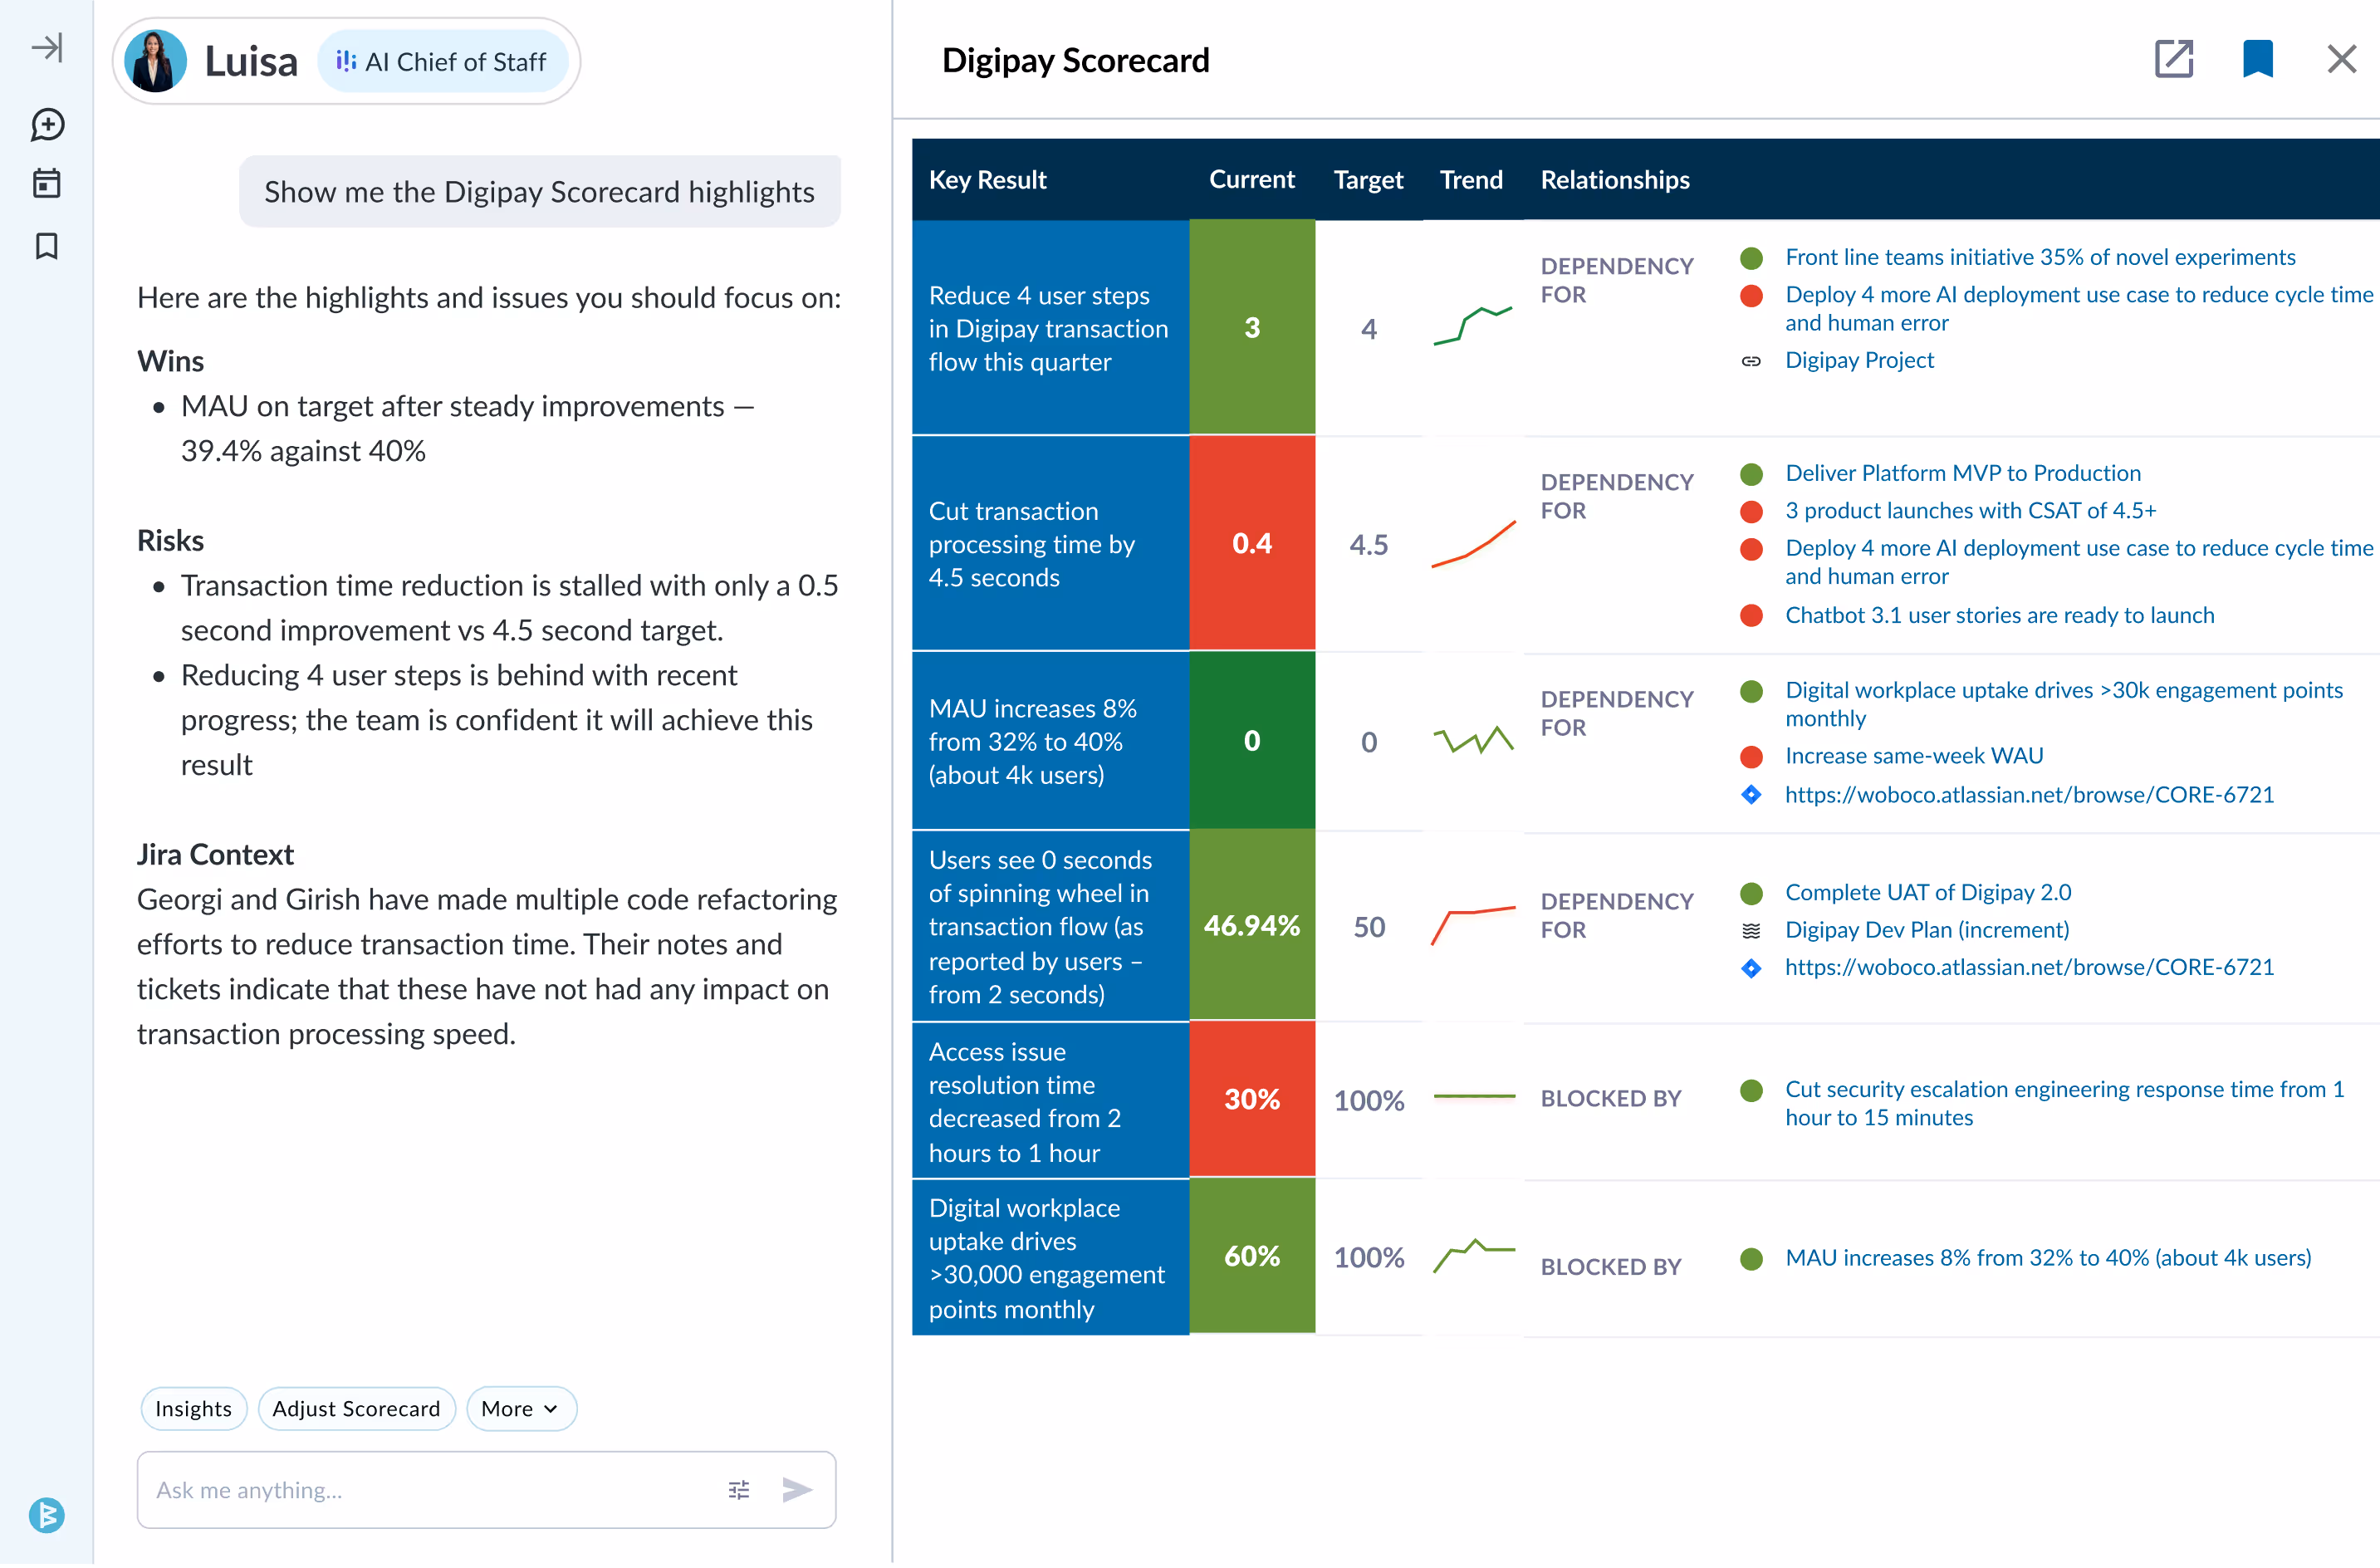Click inside the Ask me anything input field
This screenshot has width=2380, height=1568.
click(x=400, y=1490)
